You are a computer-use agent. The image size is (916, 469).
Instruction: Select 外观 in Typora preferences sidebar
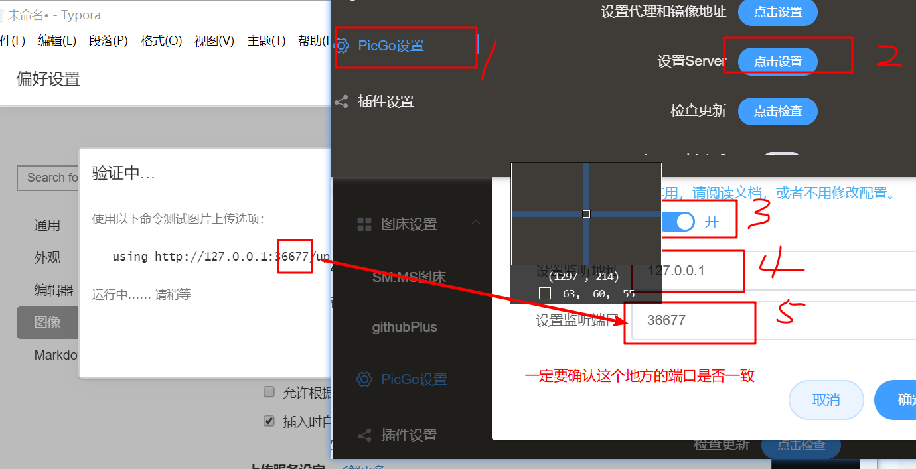point(47,257)
